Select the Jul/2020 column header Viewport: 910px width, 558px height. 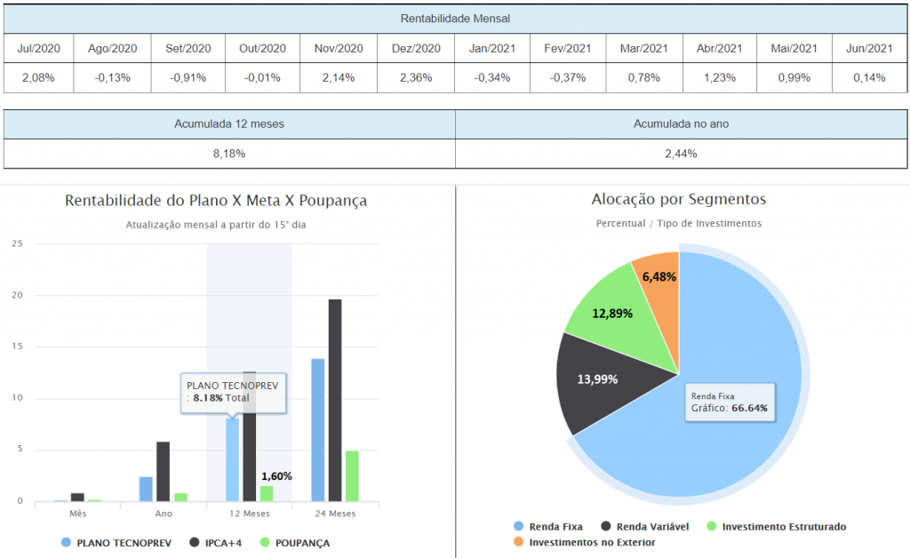38,49
